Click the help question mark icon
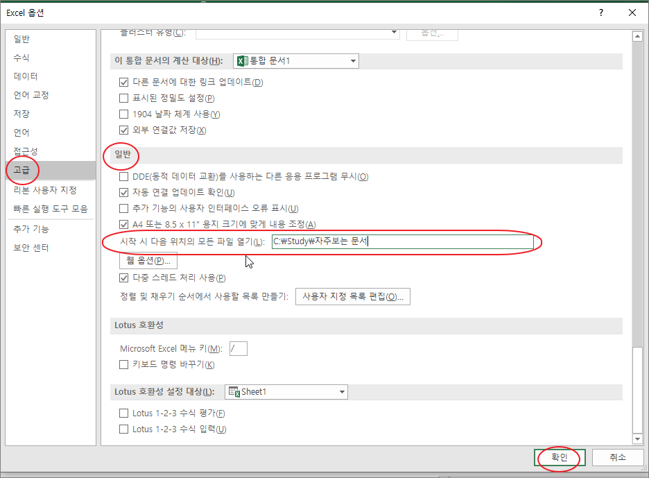Image resolution: width=649 pixels, height=478 pixels. (x=601, y=13)
